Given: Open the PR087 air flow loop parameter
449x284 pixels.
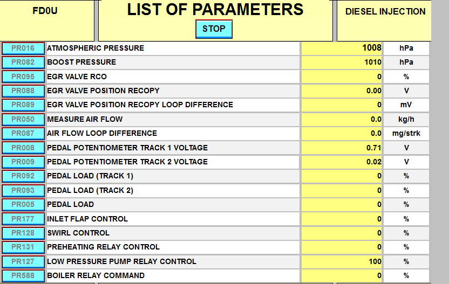Looking at the screenshot, I should point(23,134).
